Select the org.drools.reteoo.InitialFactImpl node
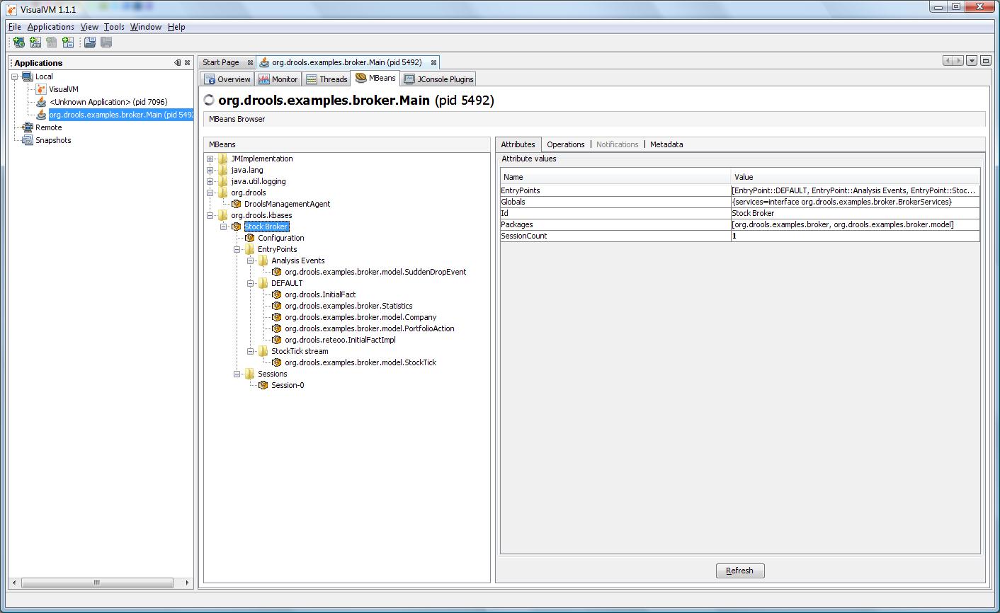 coord(340,340)
